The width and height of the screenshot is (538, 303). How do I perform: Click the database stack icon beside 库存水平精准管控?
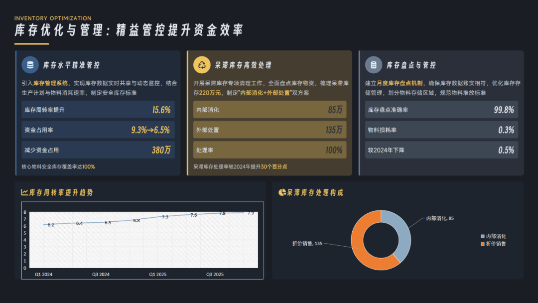(x=30, y=65)
